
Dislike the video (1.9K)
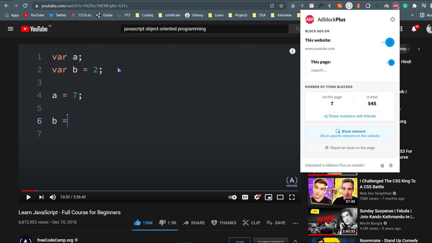[168, 223]
